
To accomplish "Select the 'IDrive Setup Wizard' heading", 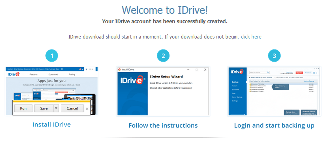I will [166, 77].
